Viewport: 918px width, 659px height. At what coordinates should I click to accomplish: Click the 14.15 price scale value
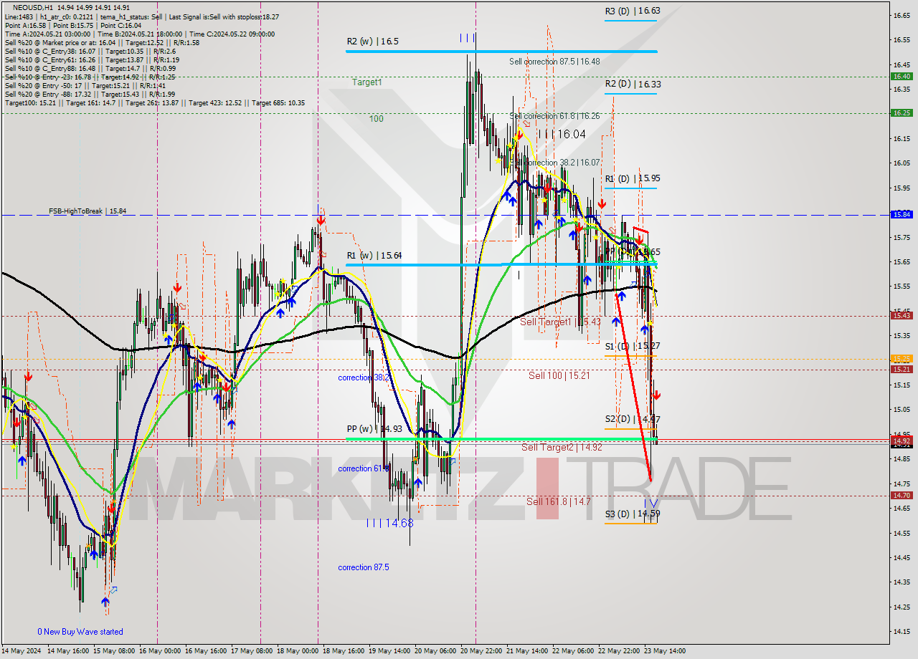902,631
